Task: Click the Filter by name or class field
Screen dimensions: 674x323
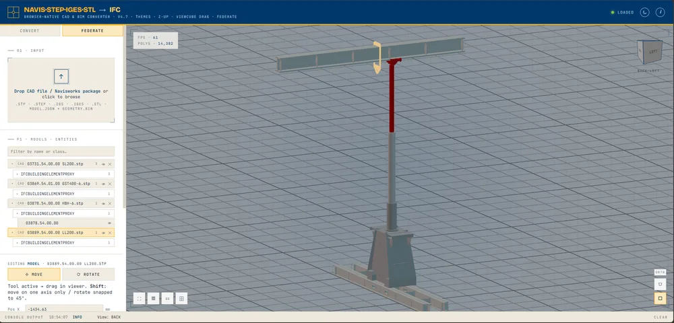Action: pos(61,151)
